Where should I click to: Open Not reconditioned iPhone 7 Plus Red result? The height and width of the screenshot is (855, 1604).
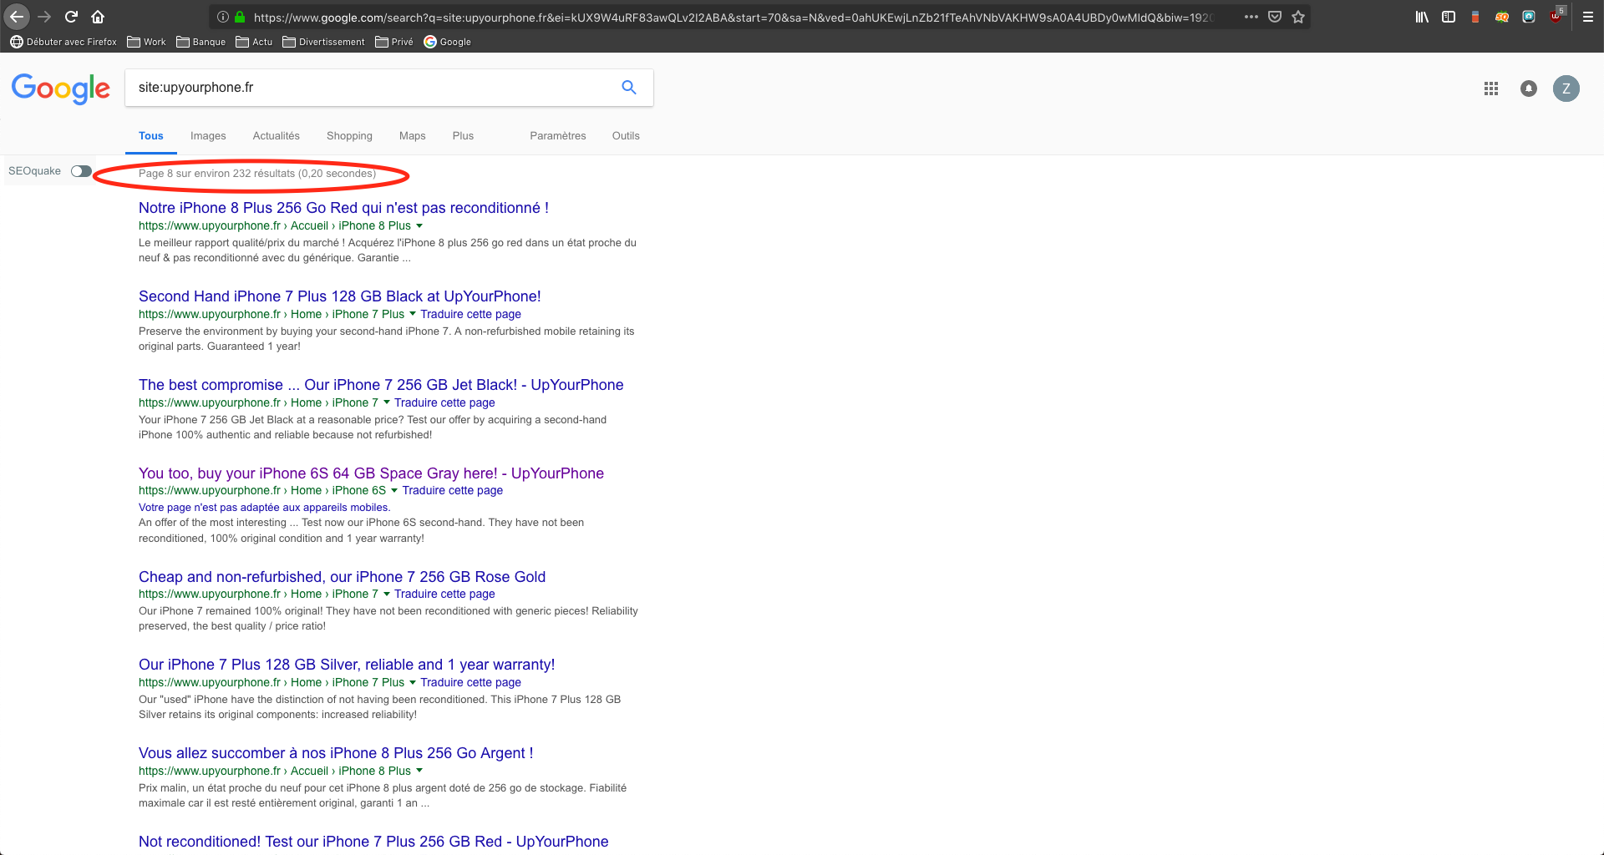pyautogui.click(x=373, y=842)
